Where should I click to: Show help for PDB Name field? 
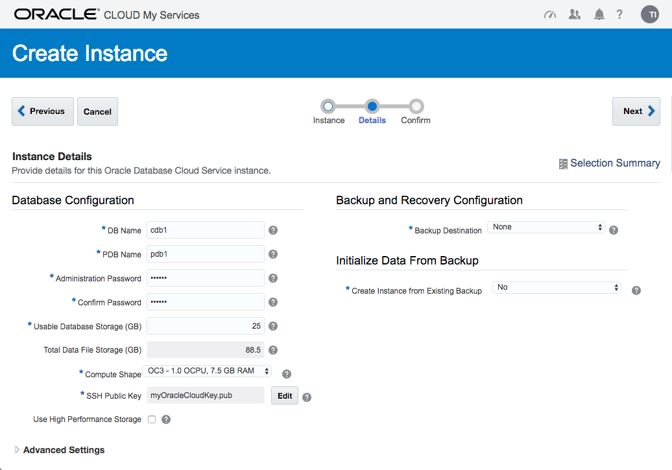coord(273,254)
